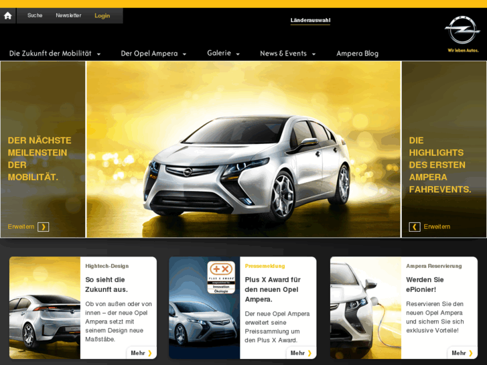Go to the home page icon
This screenshot has width=487, height=365.
pyautogui.click(x=7, y=15)
